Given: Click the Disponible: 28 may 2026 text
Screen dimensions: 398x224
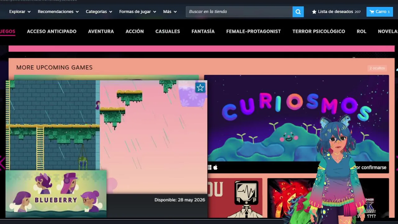Looking at the screenshot, I should [180, 200].
